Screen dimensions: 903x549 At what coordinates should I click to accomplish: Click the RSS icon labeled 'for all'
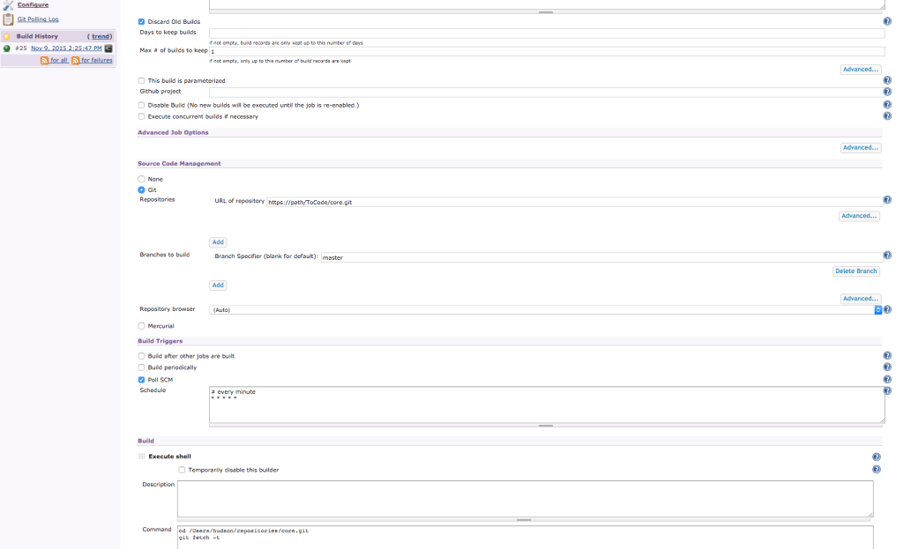44,60
